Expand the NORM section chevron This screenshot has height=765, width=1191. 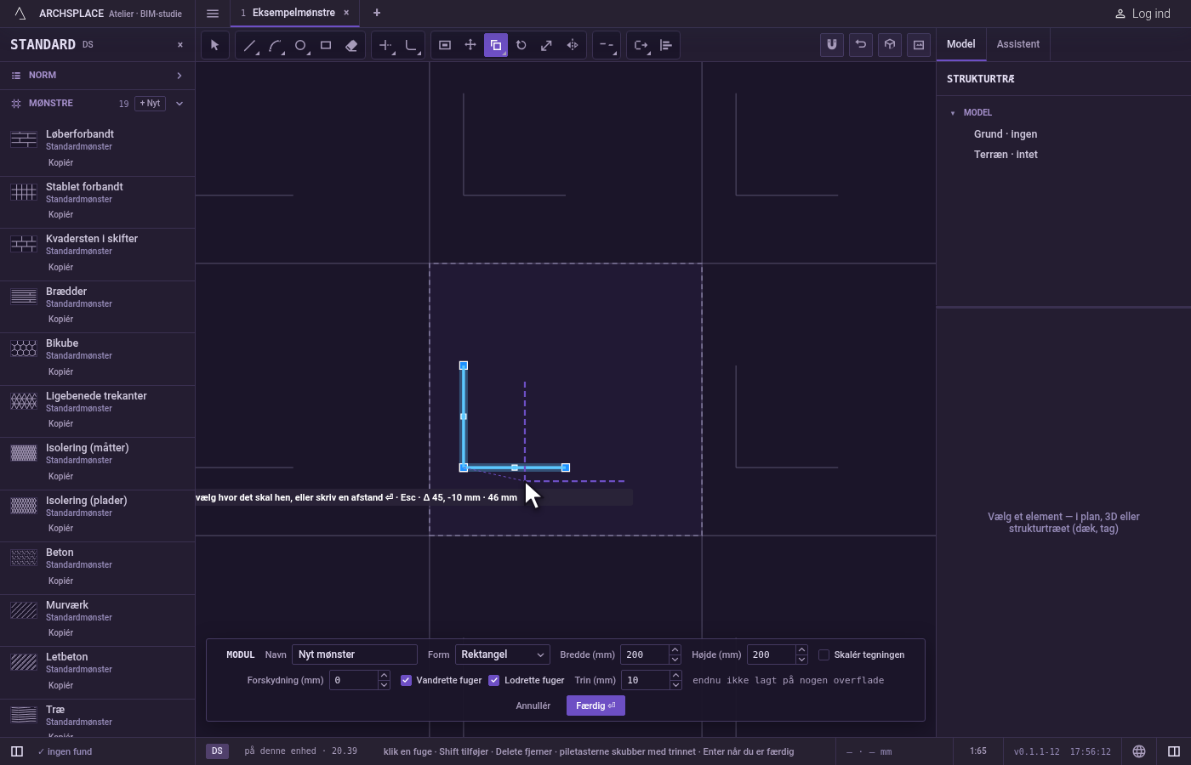pos(180,76)
